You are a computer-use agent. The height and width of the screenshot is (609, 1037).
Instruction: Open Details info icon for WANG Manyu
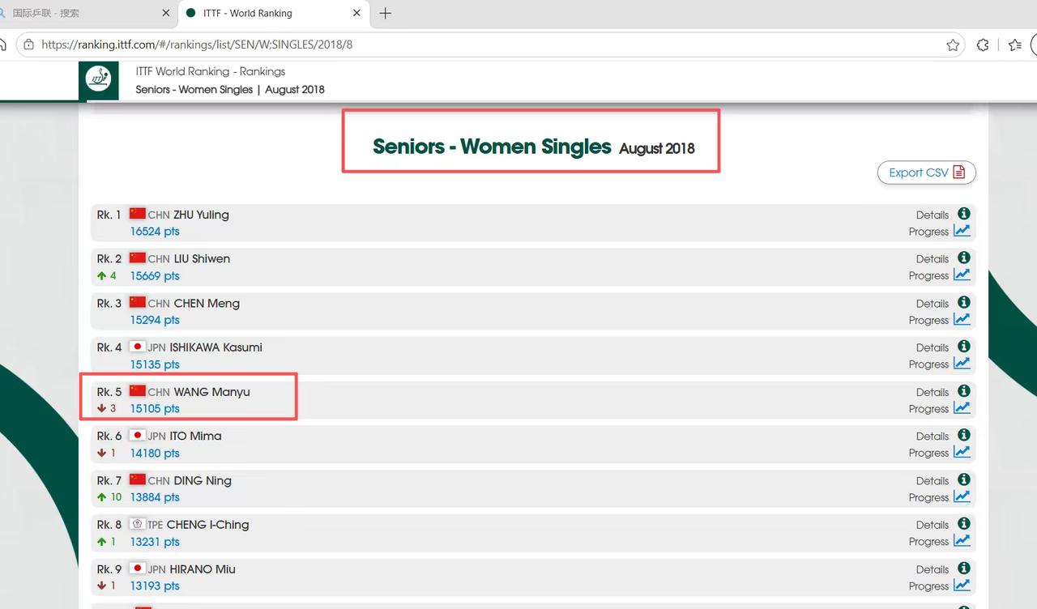click(x=963, y=391)
